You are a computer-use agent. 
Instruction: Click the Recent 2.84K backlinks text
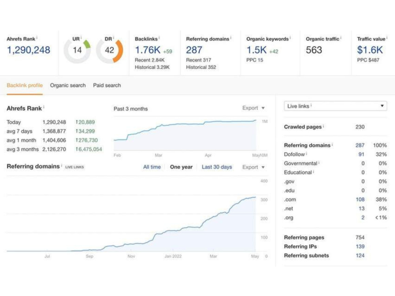click(150, 60)
